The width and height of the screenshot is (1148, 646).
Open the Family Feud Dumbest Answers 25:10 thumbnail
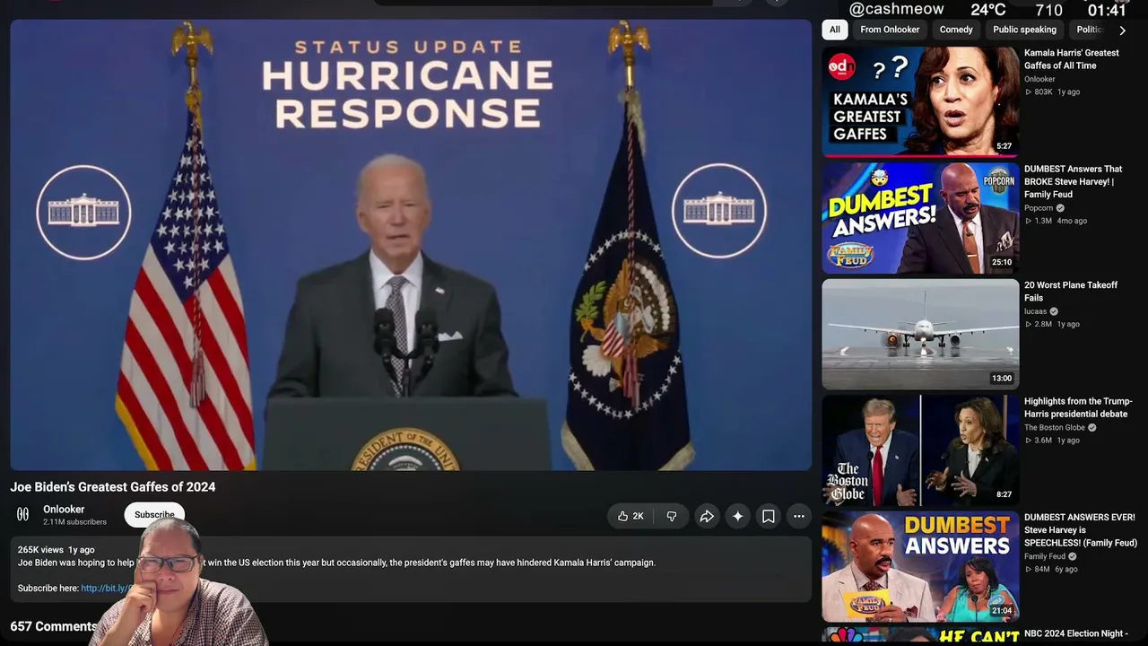pyautogui.click(x=920, y=218)
